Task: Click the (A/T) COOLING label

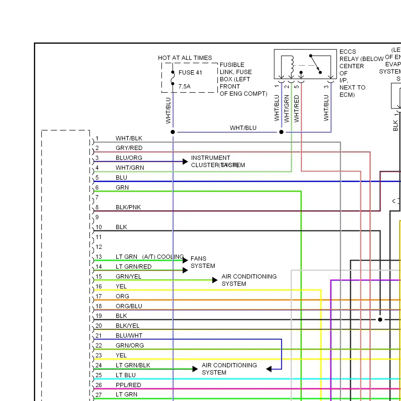Action: coord(163,257)
